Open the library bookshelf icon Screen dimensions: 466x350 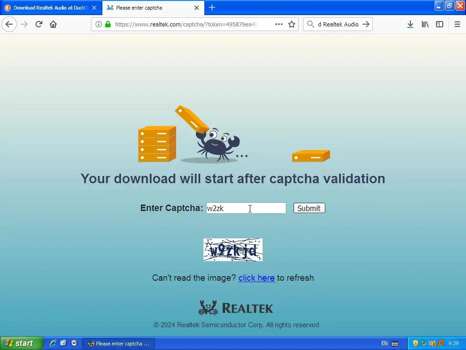point(425,24)
